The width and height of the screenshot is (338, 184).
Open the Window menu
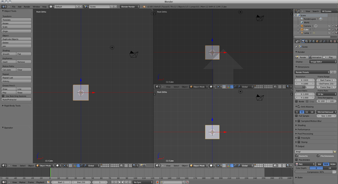pos(36,6)
